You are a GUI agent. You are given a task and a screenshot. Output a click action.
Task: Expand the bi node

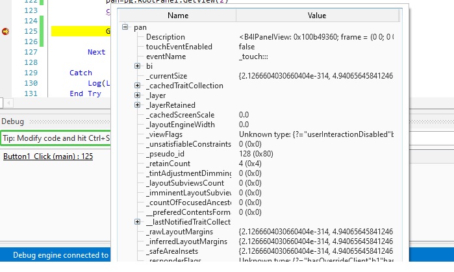coord(137,66)
